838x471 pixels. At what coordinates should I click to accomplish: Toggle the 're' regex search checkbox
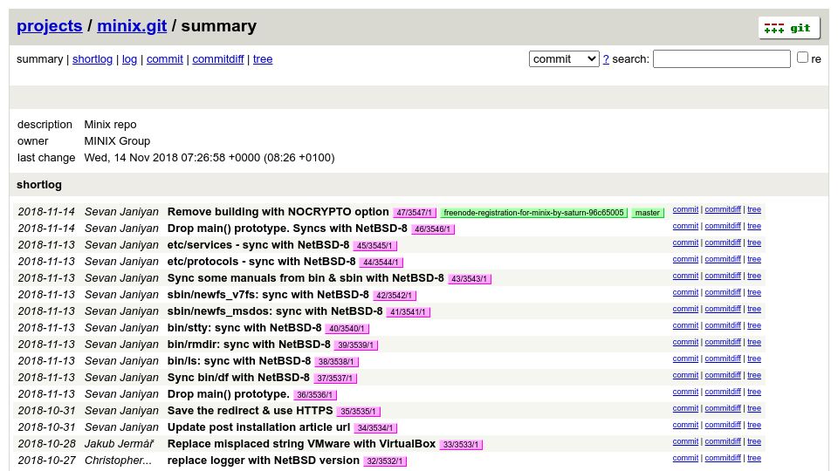pyautogui.click(x=802, y=58)
